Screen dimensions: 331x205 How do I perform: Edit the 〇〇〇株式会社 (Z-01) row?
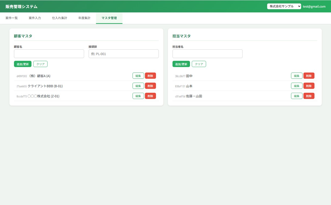tap(138, 96)
